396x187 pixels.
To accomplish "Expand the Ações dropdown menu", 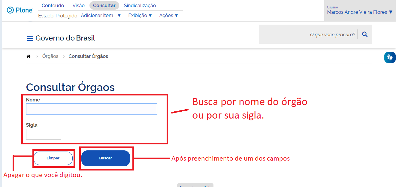I will 169,16.
